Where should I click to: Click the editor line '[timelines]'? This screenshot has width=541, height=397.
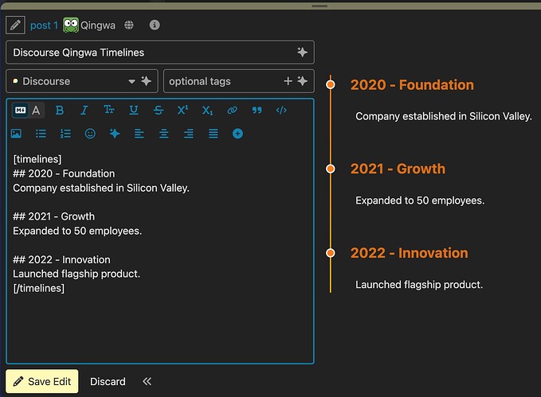coord(37,159)
